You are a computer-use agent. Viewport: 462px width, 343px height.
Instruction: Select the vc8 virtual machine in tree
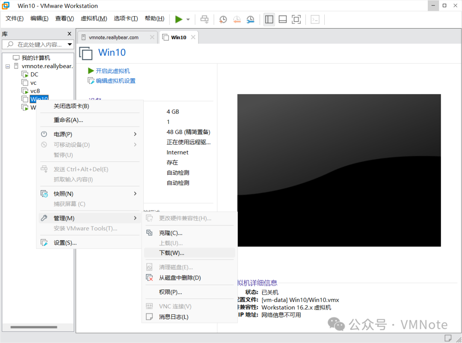35,91
